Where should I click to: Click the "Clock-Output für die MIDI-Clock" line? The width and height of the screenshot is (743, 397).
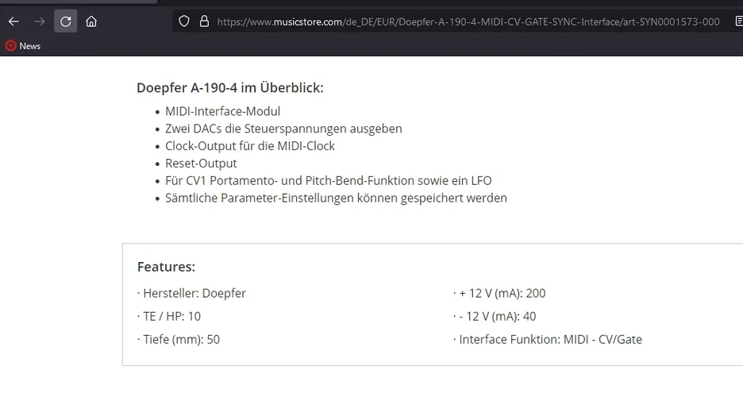[x=250, y=146]
